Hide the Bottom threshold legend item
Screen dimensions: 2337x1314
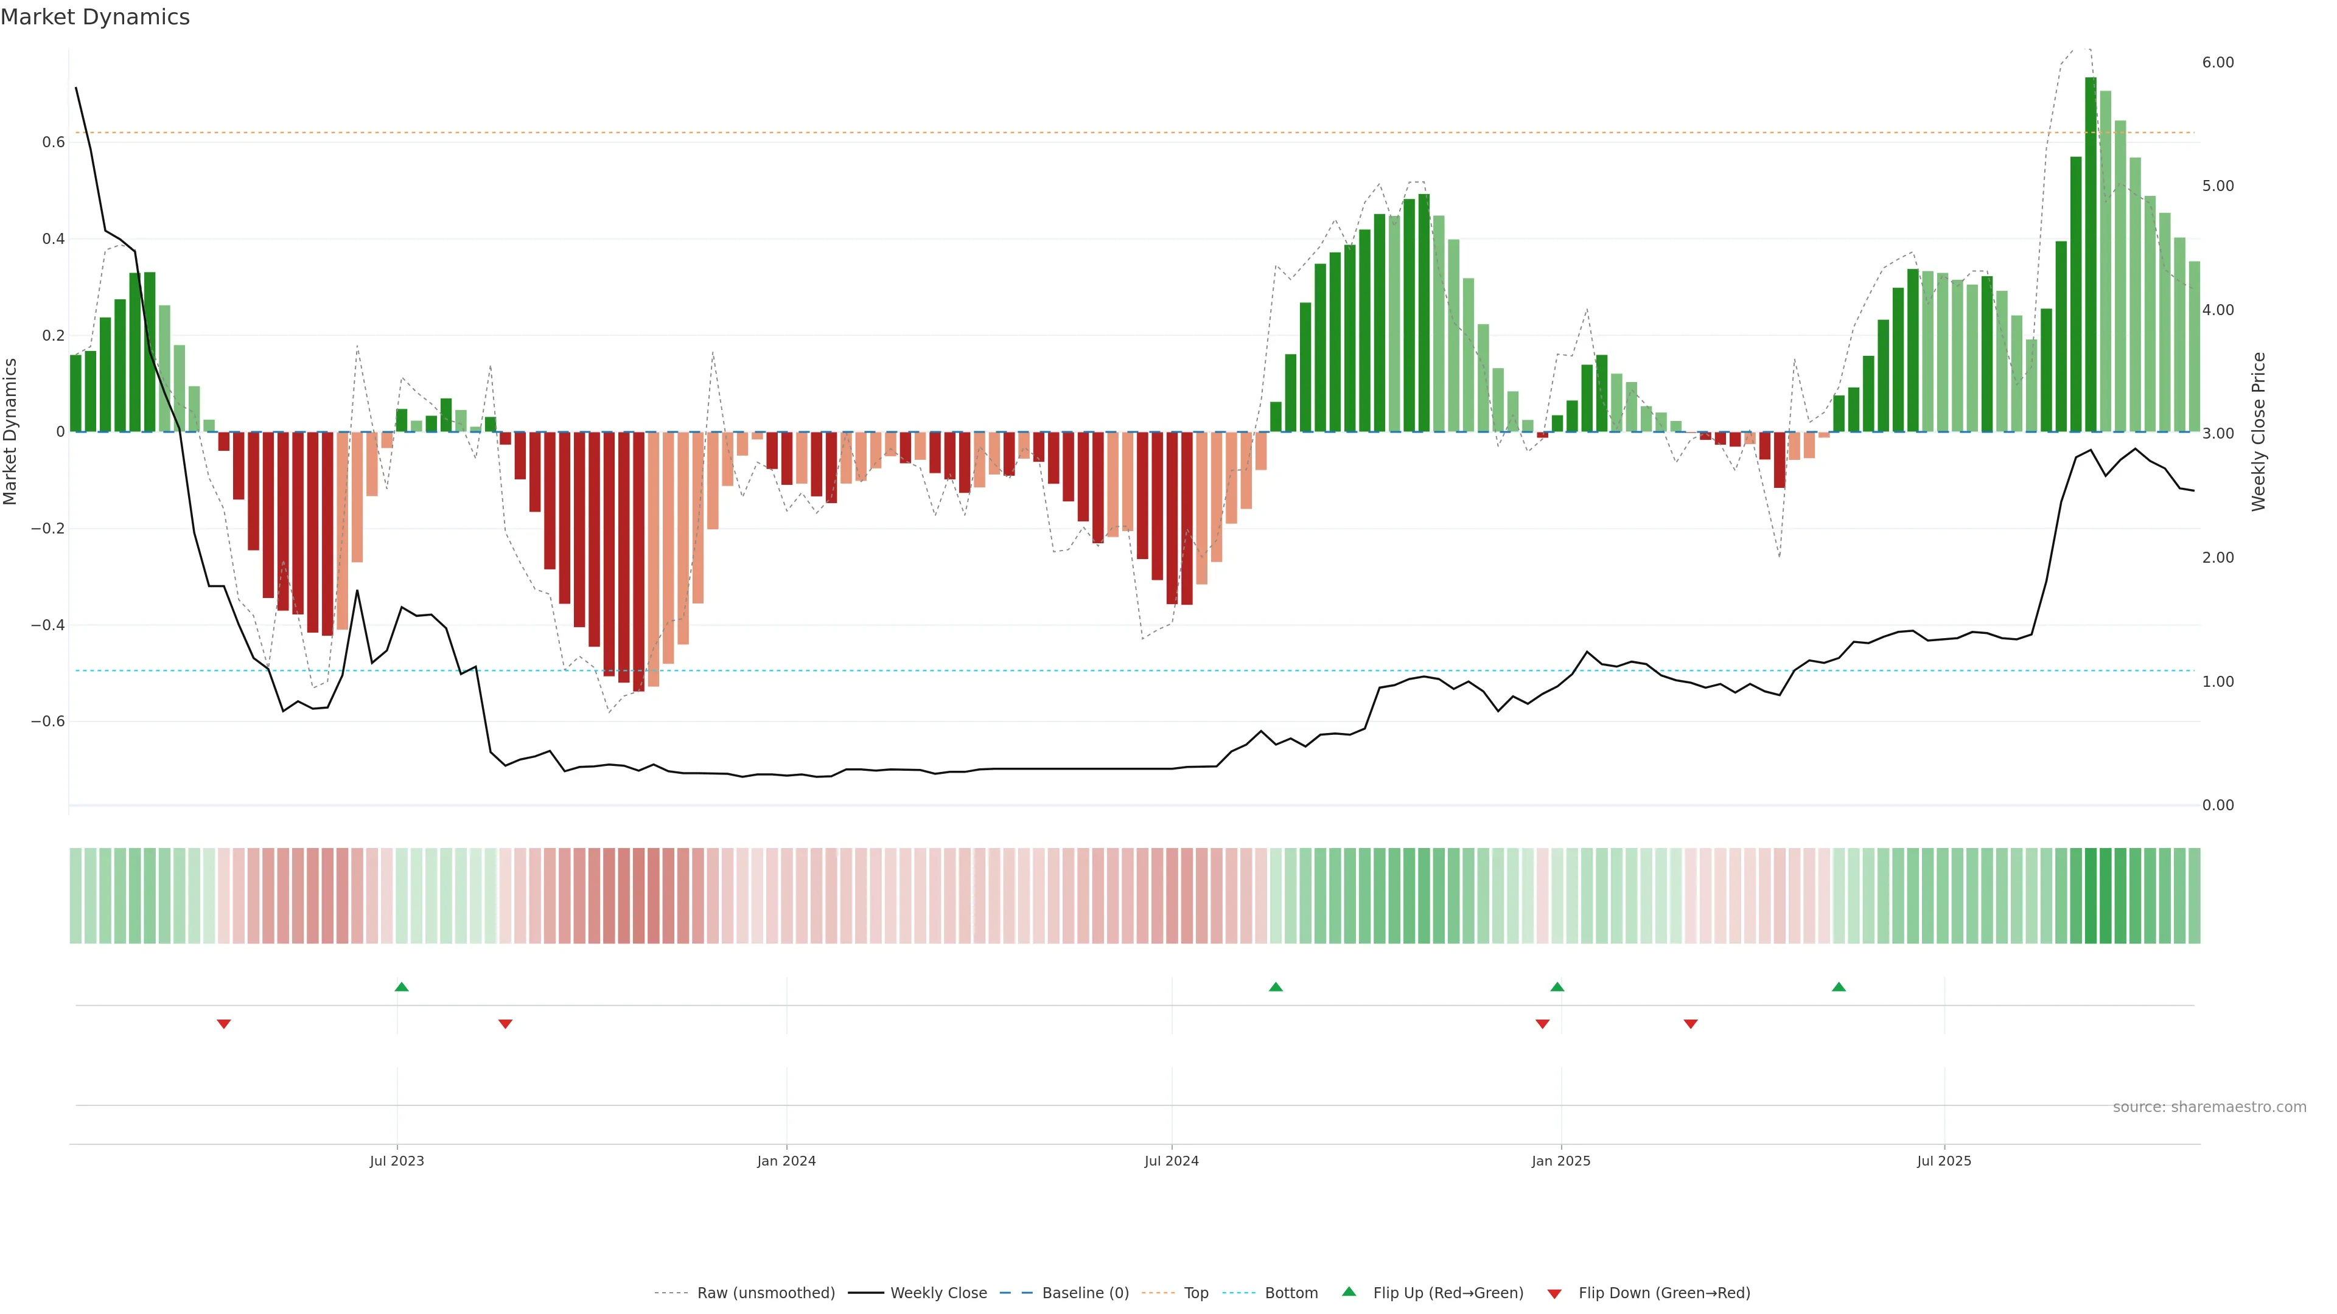tap(1291, 1293)
